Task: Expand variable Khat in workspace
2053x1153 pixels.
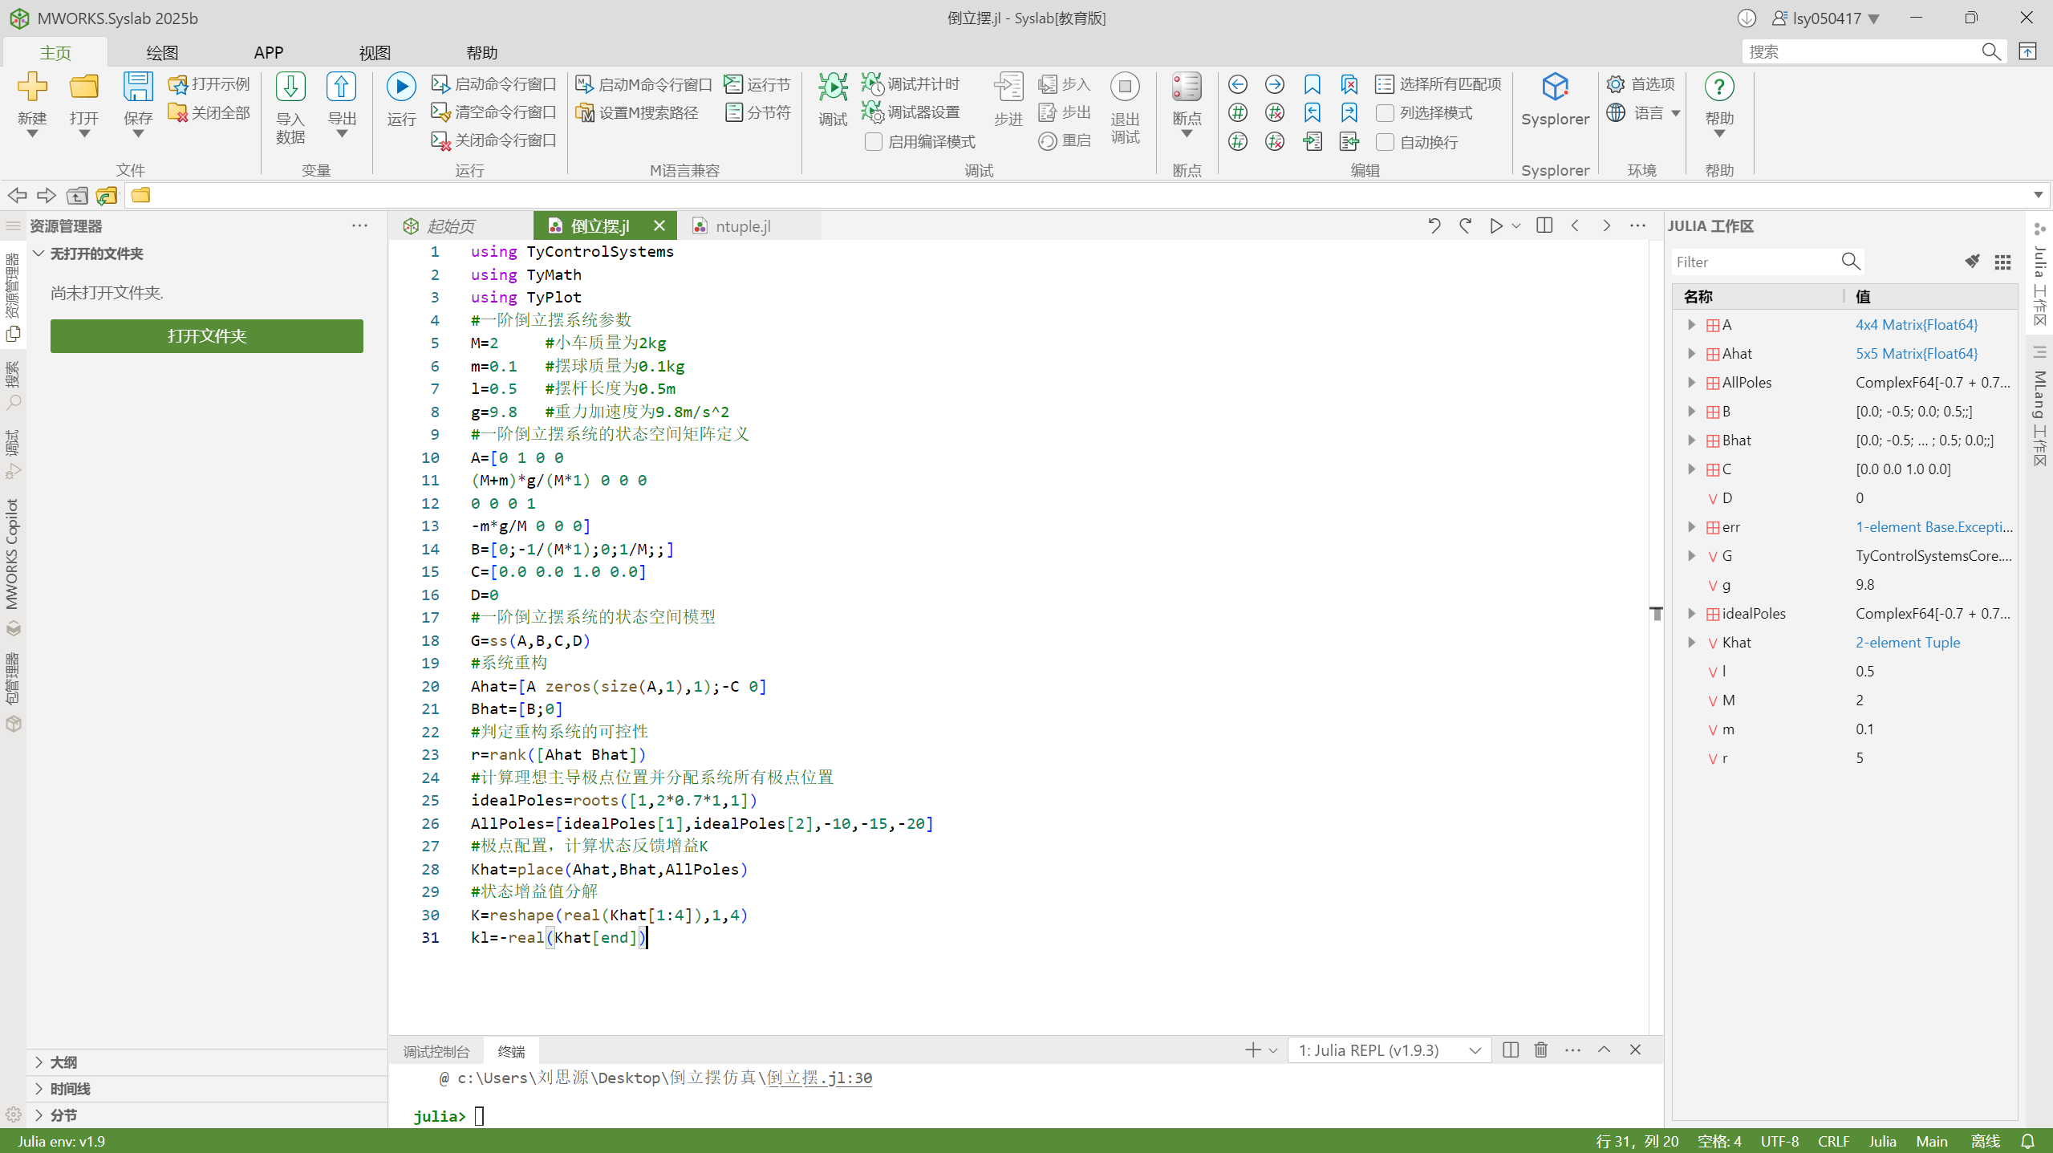Action: point(1691,643)
